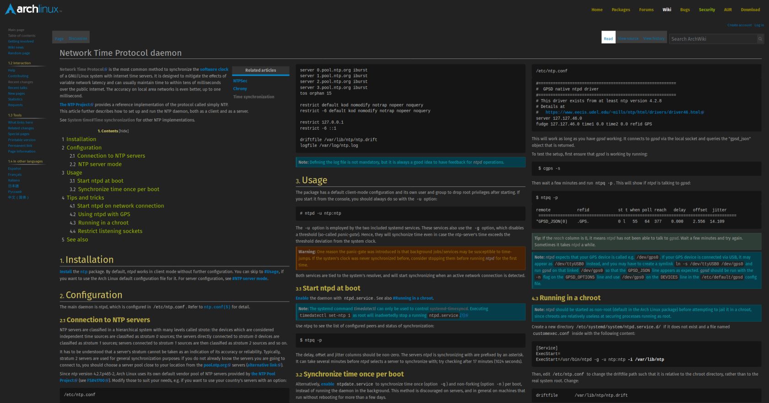
Task: Switch to the Page tab
Action: pyautogui.click(x=59, y=38)
